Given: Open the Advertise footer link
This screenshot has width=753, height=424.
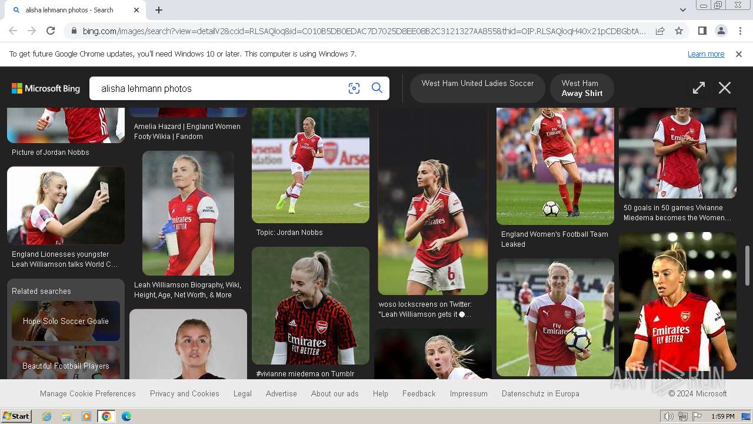Looking at the screenshot, I should (281, 394).
